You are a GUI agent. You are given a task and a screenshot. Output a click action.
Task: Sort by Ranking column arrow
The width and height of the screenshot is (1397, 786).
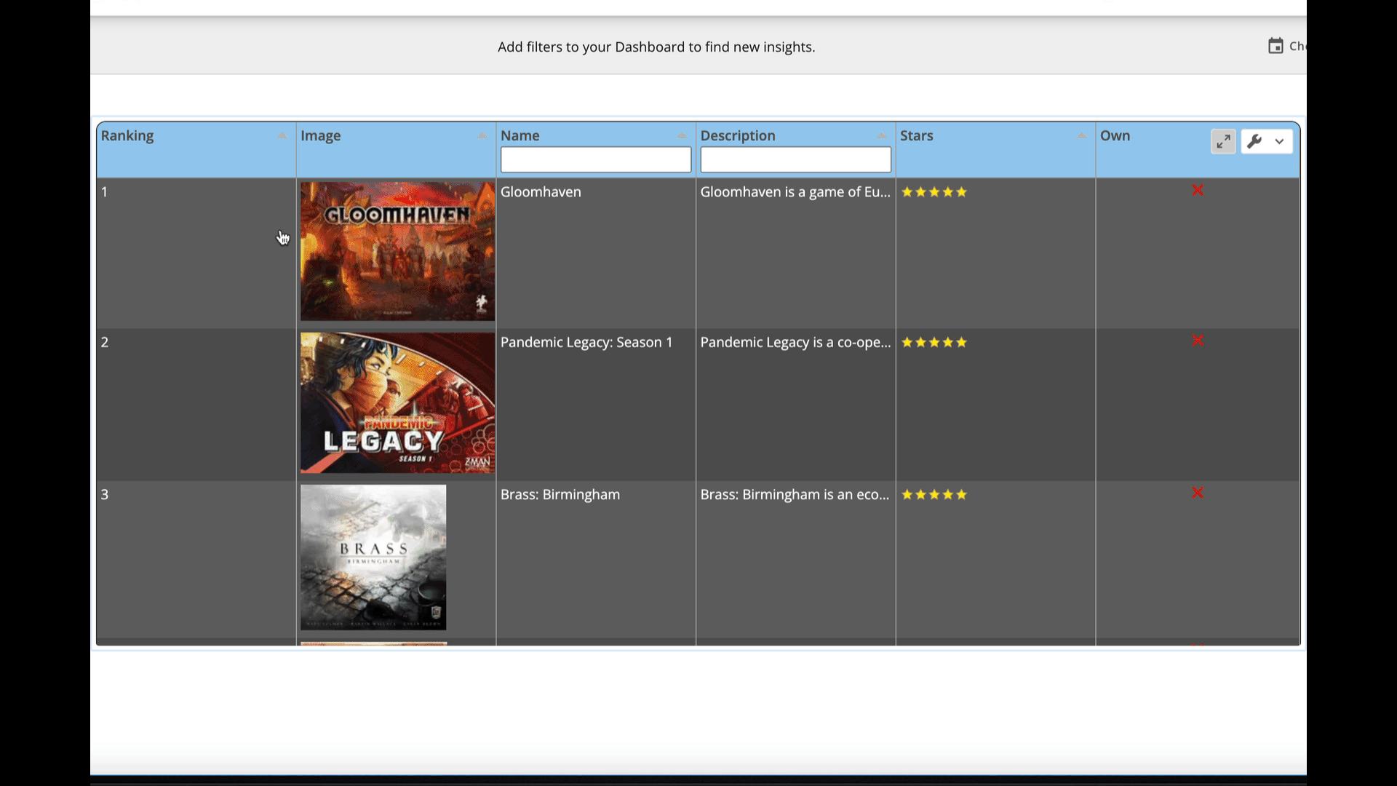point(282,136)
